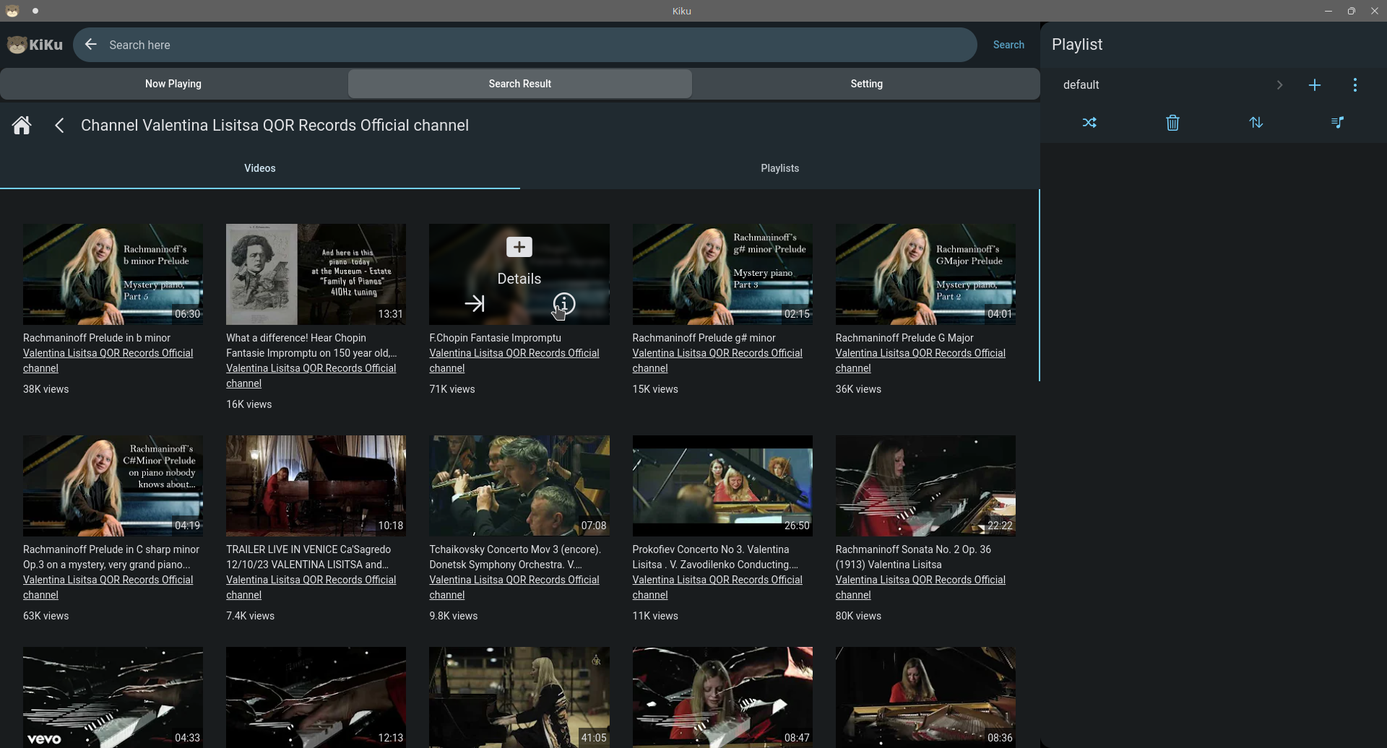Open the Now Playing tab
Image resolution: width=1387 pixels, height=748 pixels.
click(173, 84)
